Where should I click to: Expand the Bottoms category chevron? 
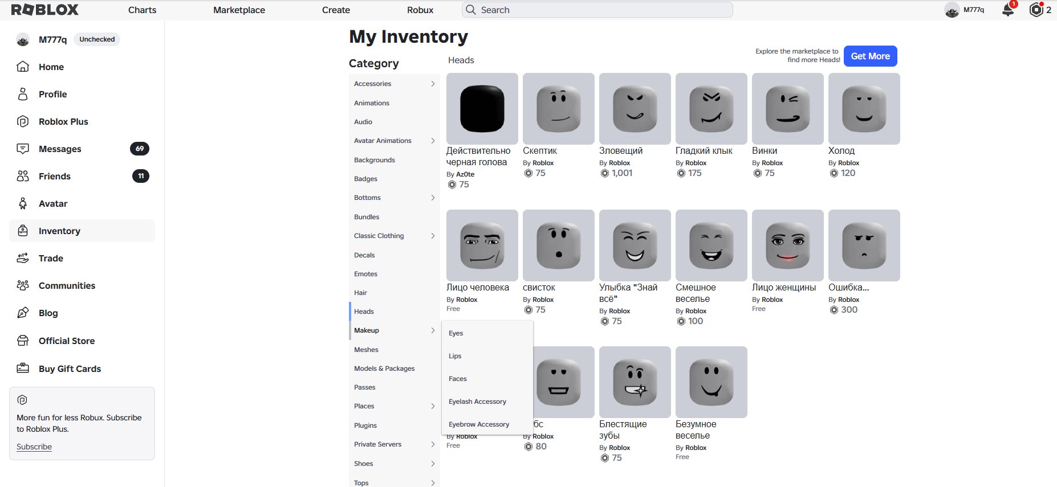point(433,198)
